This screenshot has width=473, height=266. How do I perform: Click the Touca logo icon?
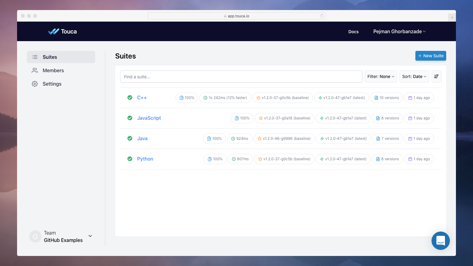(54, 31)
